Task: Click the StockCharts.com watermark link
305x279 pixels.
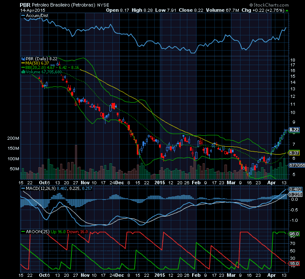Action: [x=269, y=5]
